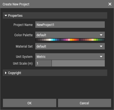
Task: Click the Unit Scale slider bar
Action: (78, 63)
